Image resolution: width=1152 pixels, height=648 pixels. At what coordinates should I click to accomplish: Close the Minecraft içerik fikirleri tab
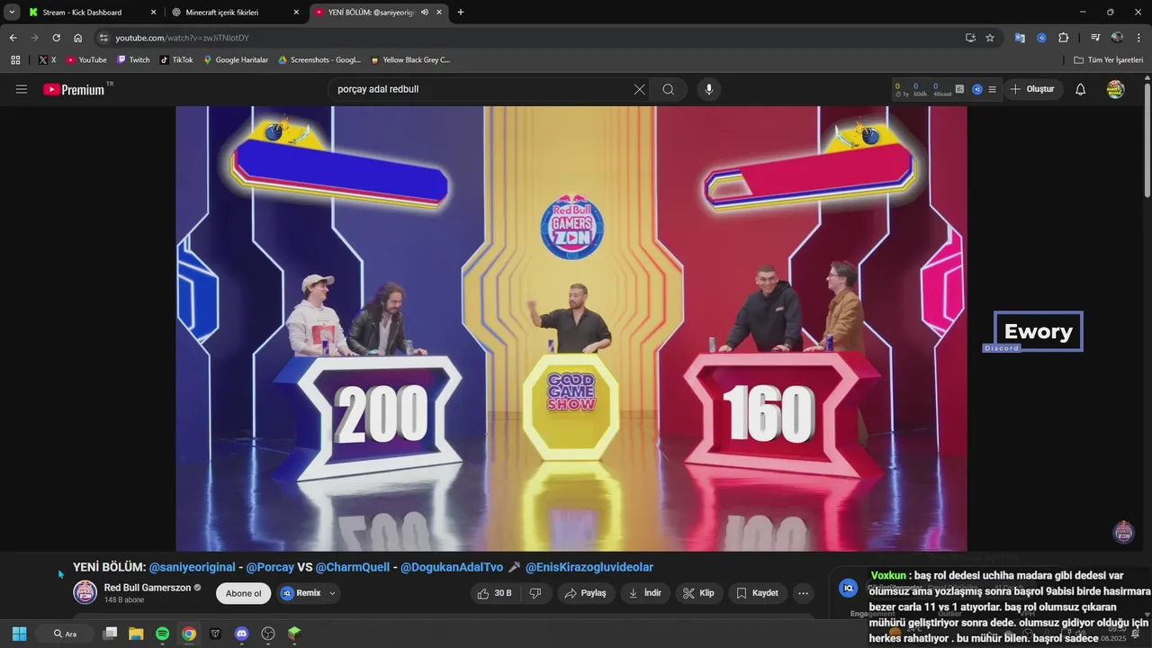(296, 13)
